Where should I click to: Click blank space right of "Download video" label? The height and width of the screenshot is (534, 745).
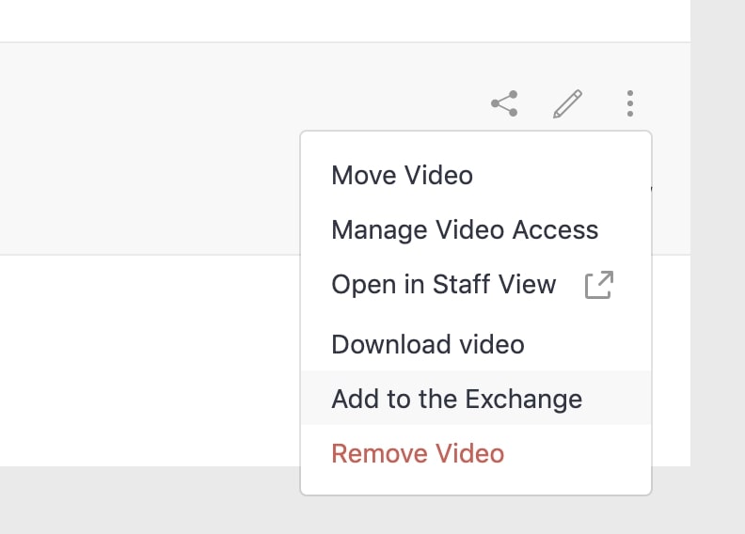pyautogui.click(x=583, y=344)
